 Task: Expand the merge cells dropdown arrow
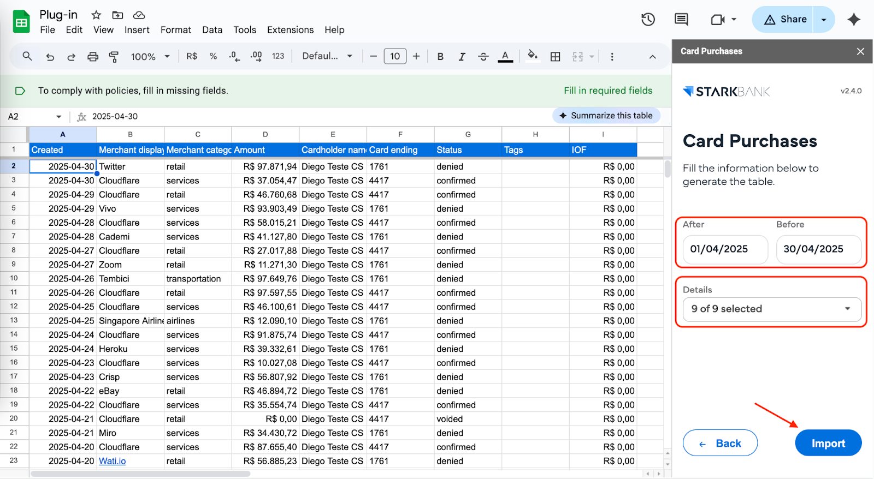click(592, 57)
